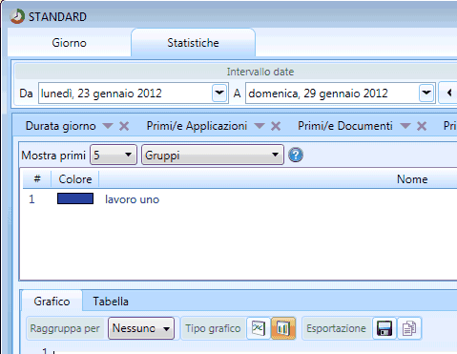Copy chart using the Esportazione copy icon

click(x=409, y=328)
